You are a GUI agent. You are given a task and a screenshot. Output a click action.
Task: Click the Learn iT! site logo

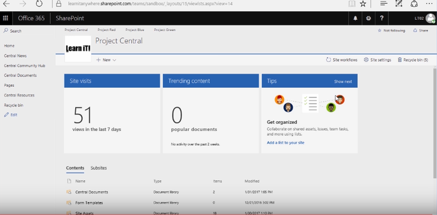[78, 49]
